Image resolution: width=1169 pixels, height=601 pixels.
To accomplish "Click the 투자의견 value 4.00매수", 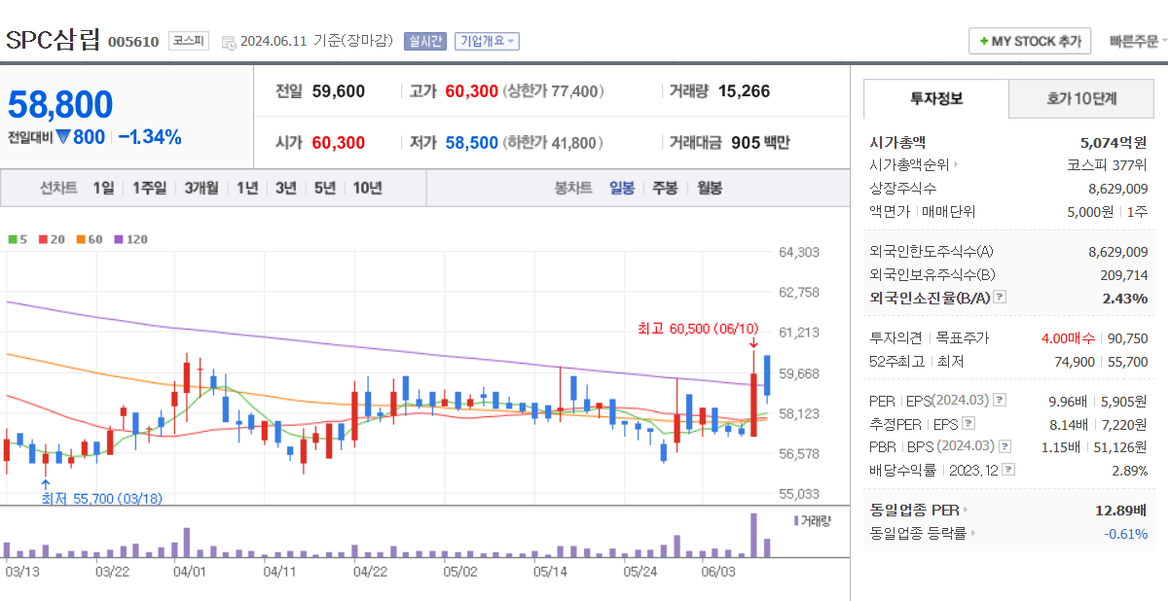I will (1068, 338).
